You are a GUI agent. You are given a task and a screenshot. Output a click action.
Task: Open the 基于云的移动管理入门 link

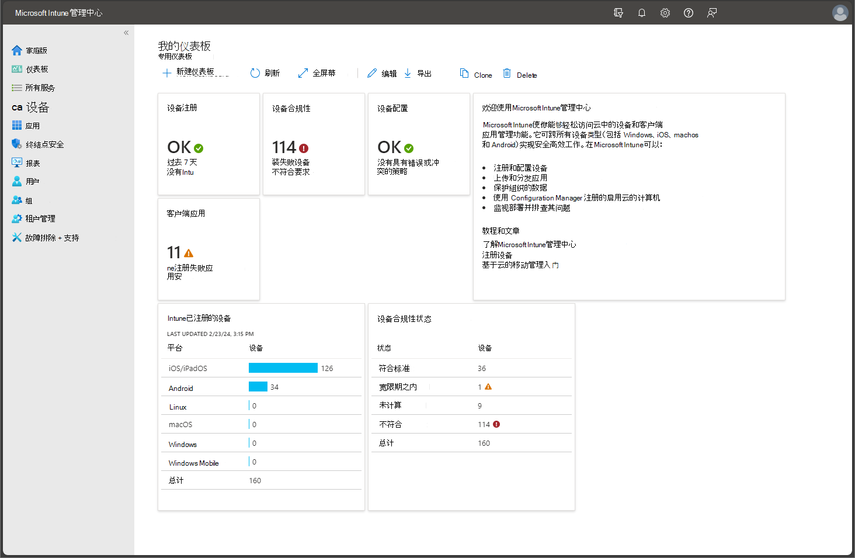(x=519, y=265)
